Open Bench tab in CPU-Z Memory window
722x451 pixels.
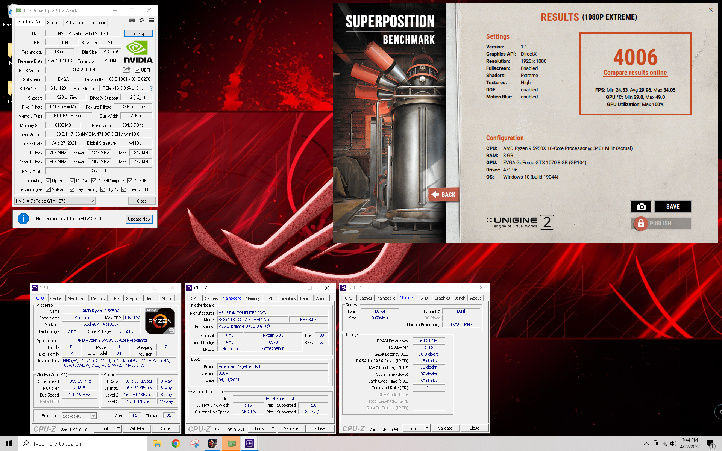(x=460, y=298)
